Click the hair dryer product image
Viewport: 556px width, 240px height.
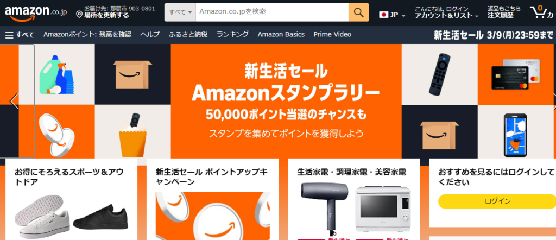325,207
